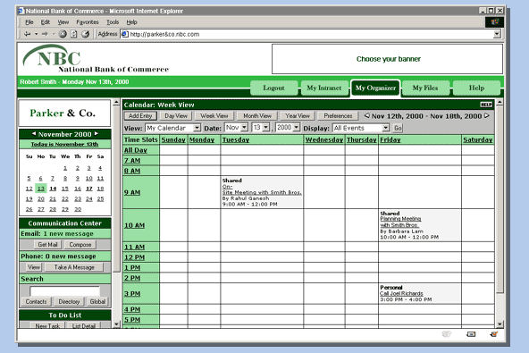
Task: Click the Logout tab
Action: click(x=273, y=88)
